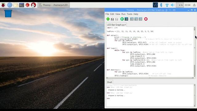Click the 'GPIO.cleanup()' line

pyautogui.click(x=121, y=76)
